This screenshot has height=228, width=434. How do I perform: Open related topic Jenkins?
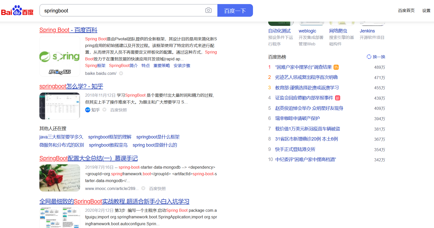[x=367, y=31]
